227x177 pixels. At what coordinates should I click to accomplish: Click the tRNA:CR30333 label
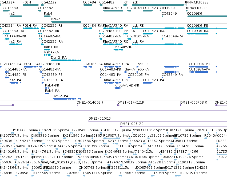[197, 2]
